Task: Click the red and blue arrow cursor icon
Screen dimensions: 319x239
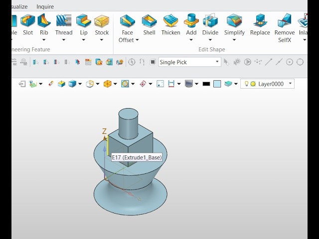Action: (78, 62)
